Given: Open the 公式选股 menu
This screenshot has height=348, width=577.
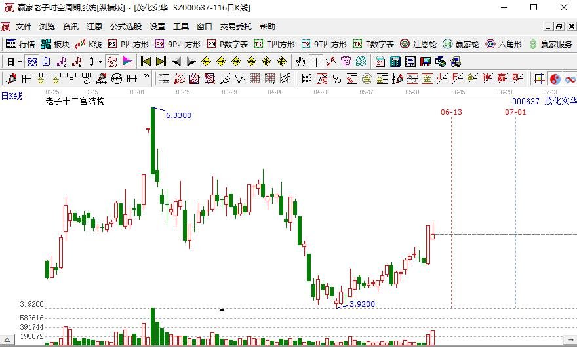Looking at the screenshot, I should (x=126, y=27).
